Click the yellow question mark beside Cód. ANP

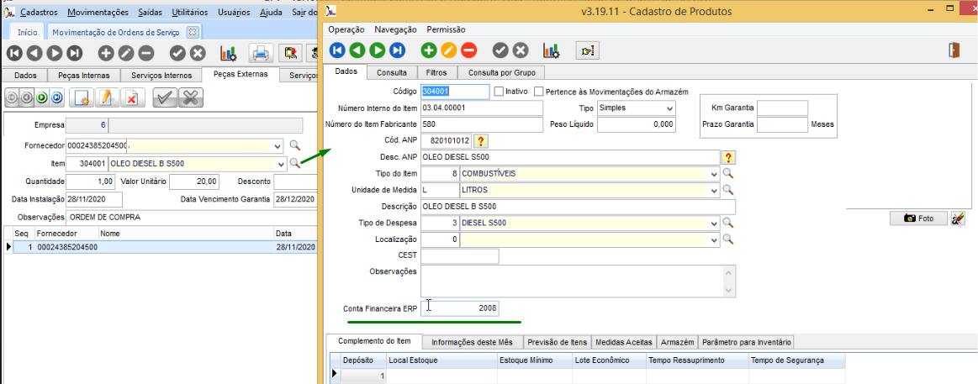(x=481, y=140)
